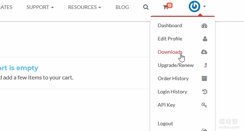The image size is (244, 131).
Task: Click the blue power avatar icon
Action: [194, 6]
